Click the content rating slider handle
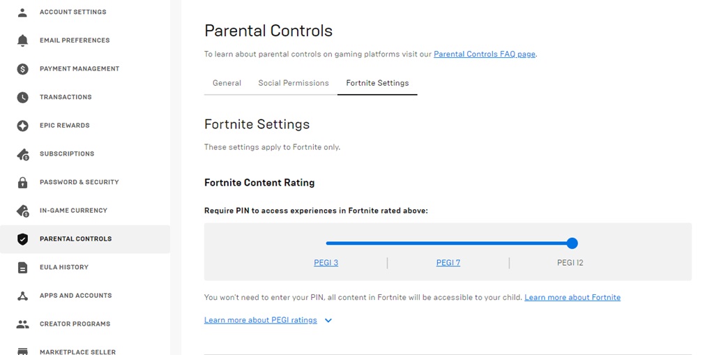This screenshot has width=714, height=355. pyautogui.click(x=572, y=243)
